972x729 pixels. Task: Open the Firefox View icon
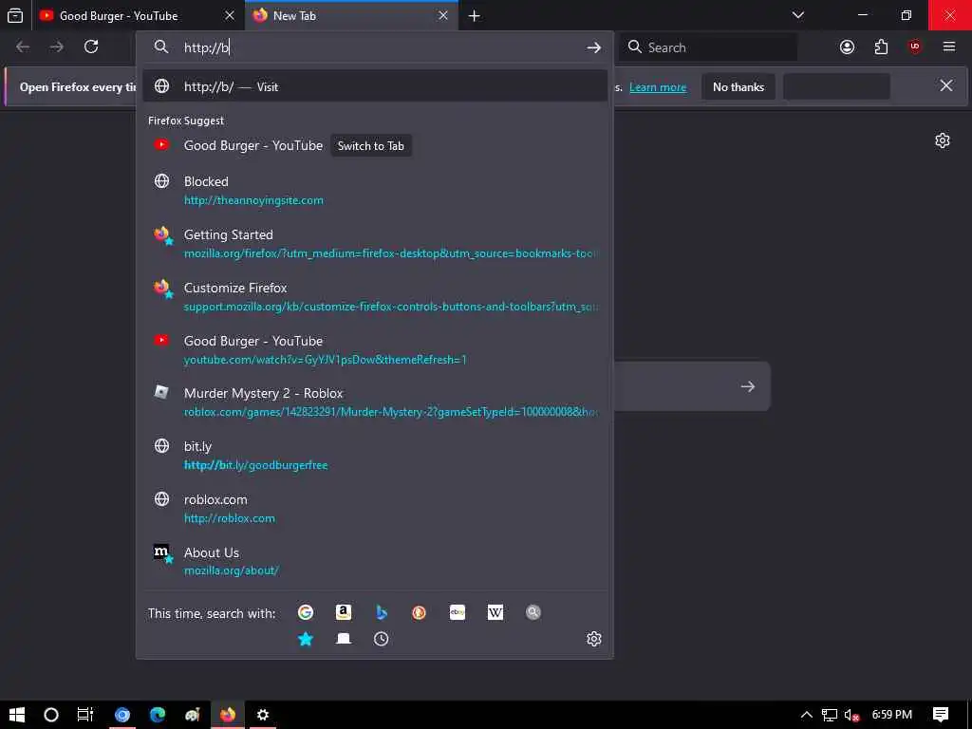tap(15, 15)
